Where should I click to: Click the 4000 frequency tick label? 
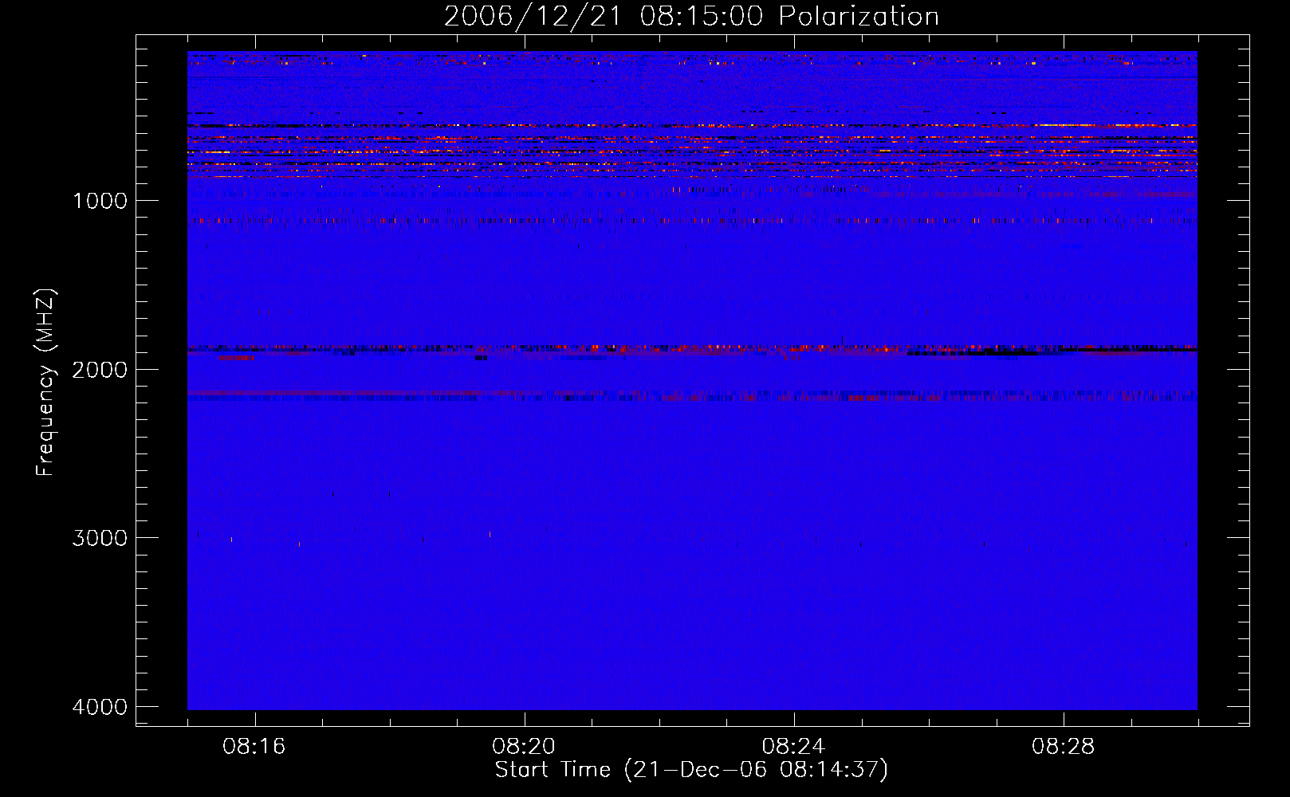pyautogui.click(x=100, y=707)
